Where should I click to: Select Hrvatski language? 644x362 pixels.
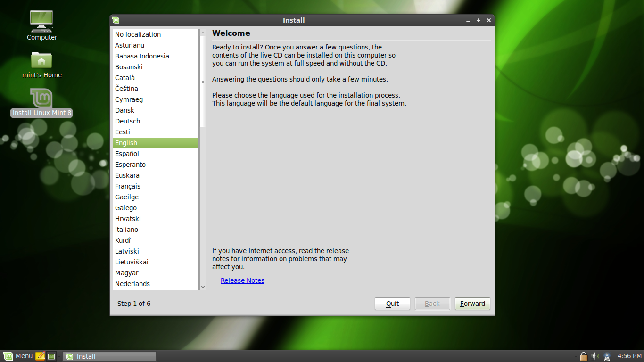[156, 219]
